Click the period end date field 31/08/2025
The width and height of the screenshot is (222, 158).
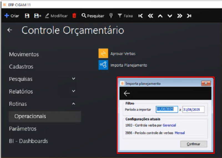[x=193, y=109]
